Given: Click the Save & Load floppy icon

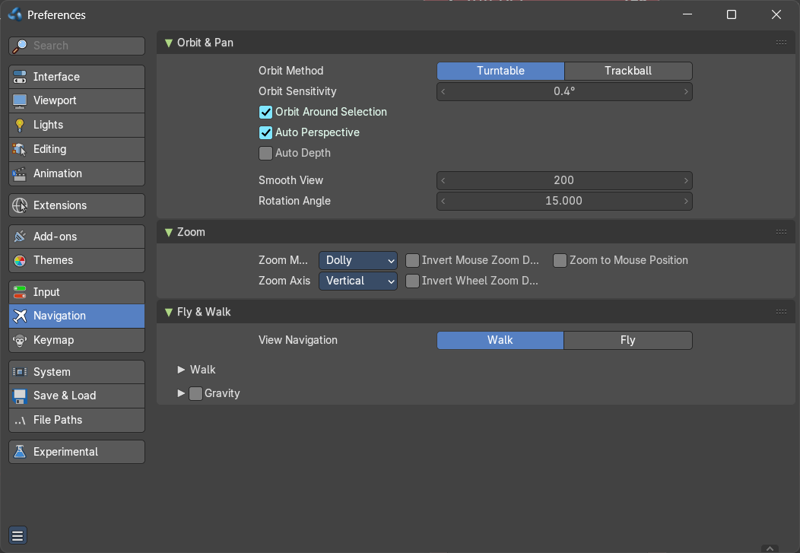Looking at the screenshot, I should 20,396.
